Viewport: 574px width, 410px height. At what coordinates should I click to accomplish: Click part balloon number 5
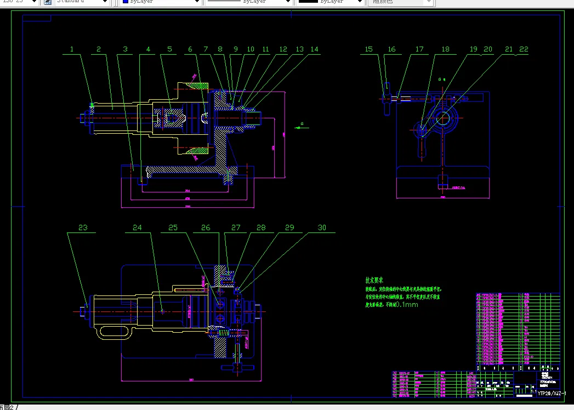coord(169,49)
